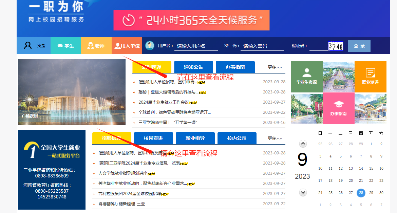The height and width of the screenshot is (213, 397).
Task: Select the 用人单位 (employer) role tab
Action: tap(127, 46)
